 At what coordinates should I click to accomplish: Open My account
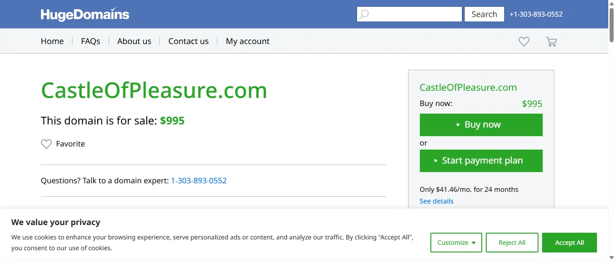[x=248, y=41]
